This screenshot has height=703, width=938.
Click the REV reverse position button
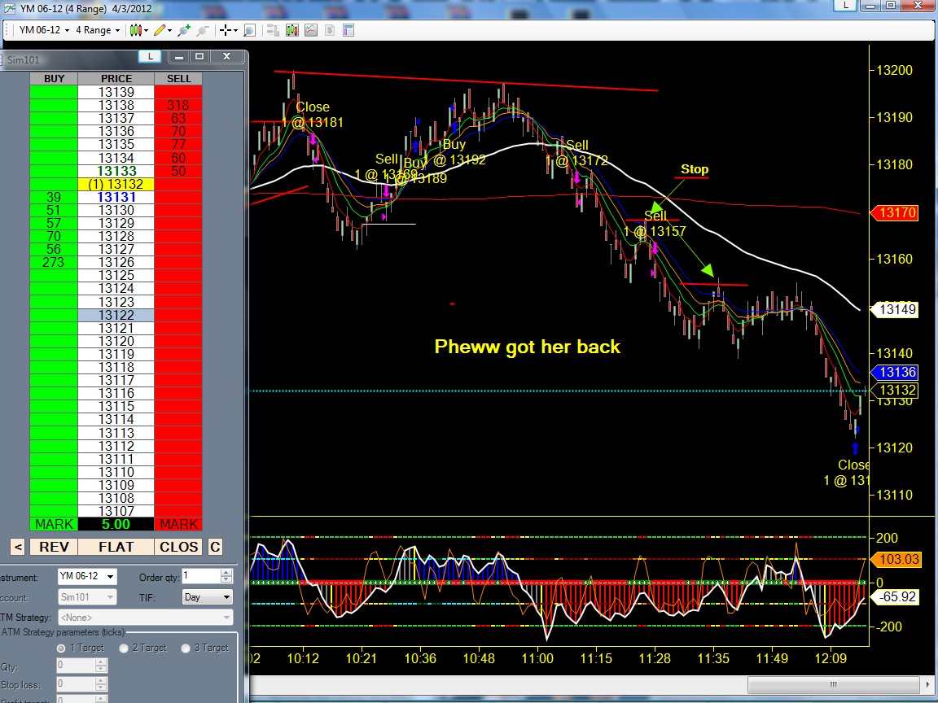click(54, 547)
